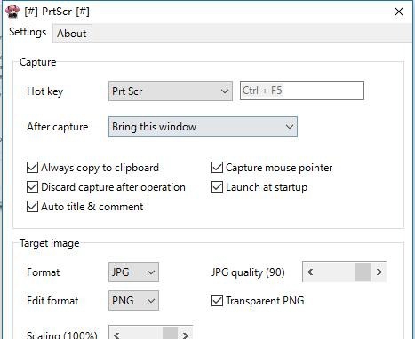Toggle Capture mouse pointer option

pos(217,168)
